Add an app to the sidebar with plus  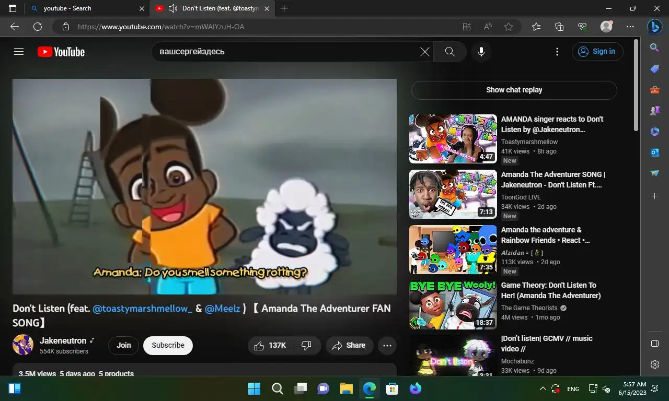[655, 196]
